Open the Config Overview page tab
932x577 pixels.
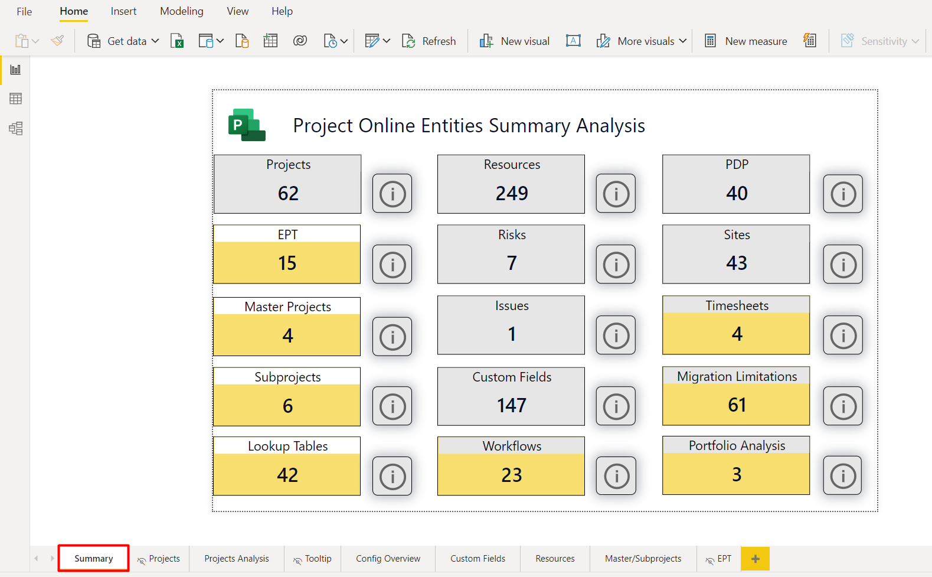388,559
